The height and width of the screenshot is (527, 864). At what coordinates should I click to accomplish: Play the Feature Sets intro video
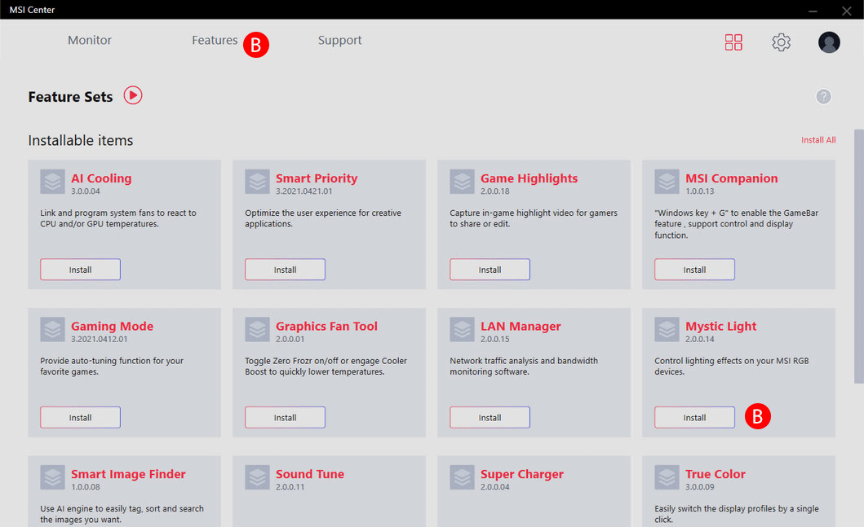click(133, 95)
